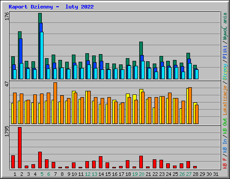Click the title 'Raport Dzienny - luty 2022'
The width and height of the screenshot is (230, 179).
click(51, 7)
